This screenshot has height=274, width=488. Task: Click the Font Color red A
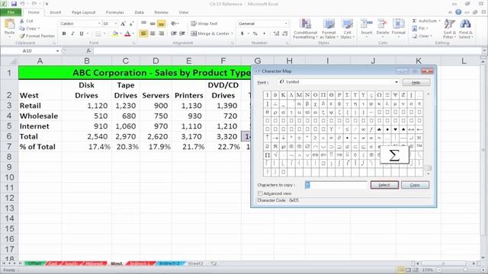pos(127,33)
